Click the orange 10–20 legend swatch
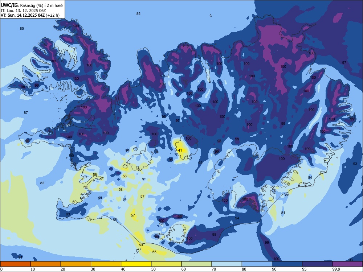363x272 pixels. click(x=46, y=264)
